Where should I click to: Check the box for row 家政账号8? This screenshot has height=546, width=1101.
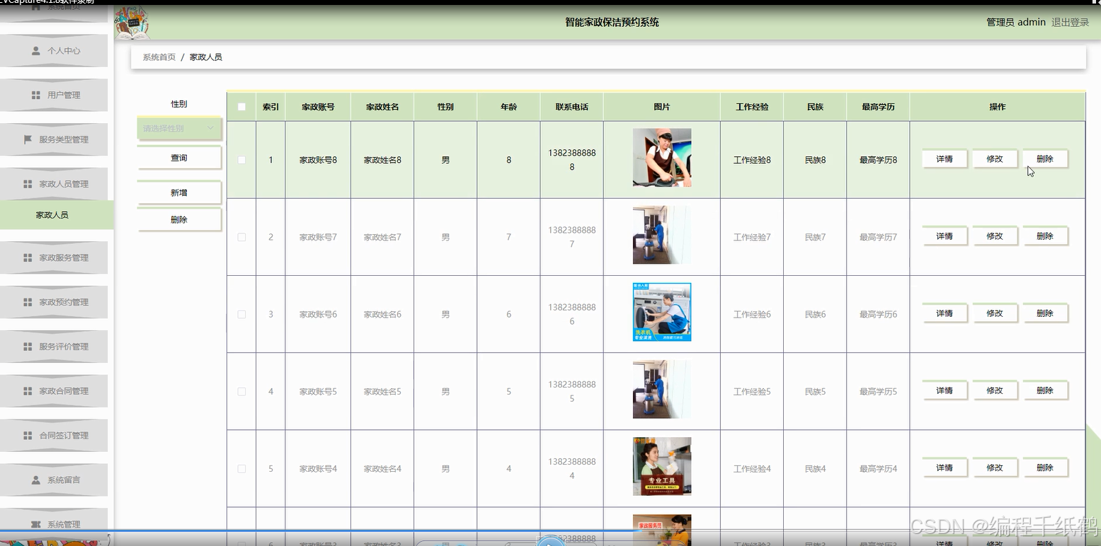[241, 161]
